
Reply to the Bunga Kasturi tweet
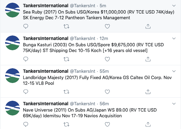(26, 59)
